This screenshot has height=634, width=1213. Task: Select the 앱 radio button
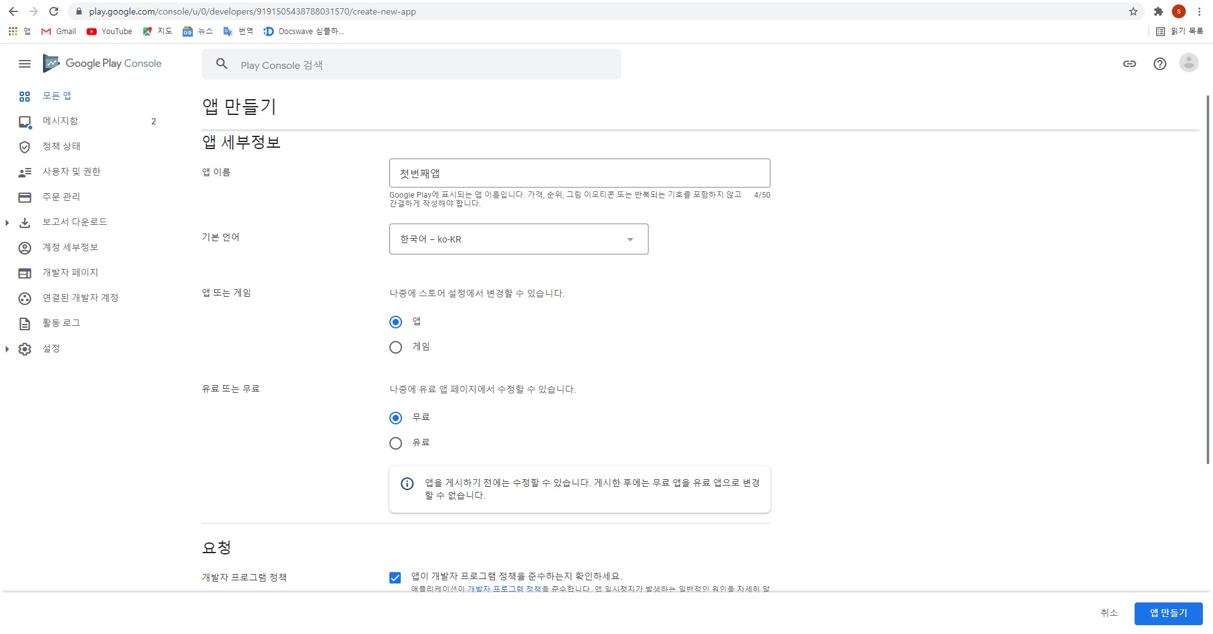click(x=396, y=322)
